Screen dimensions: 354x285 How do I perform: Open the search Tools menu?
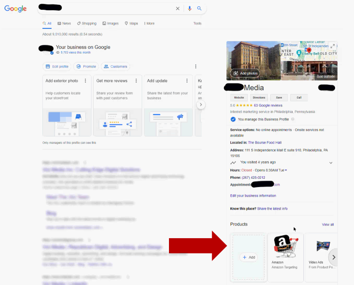click(x=197, y=23)
